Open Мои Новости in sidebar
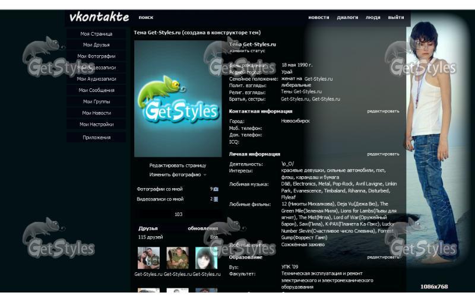 [x=96, y=113]
